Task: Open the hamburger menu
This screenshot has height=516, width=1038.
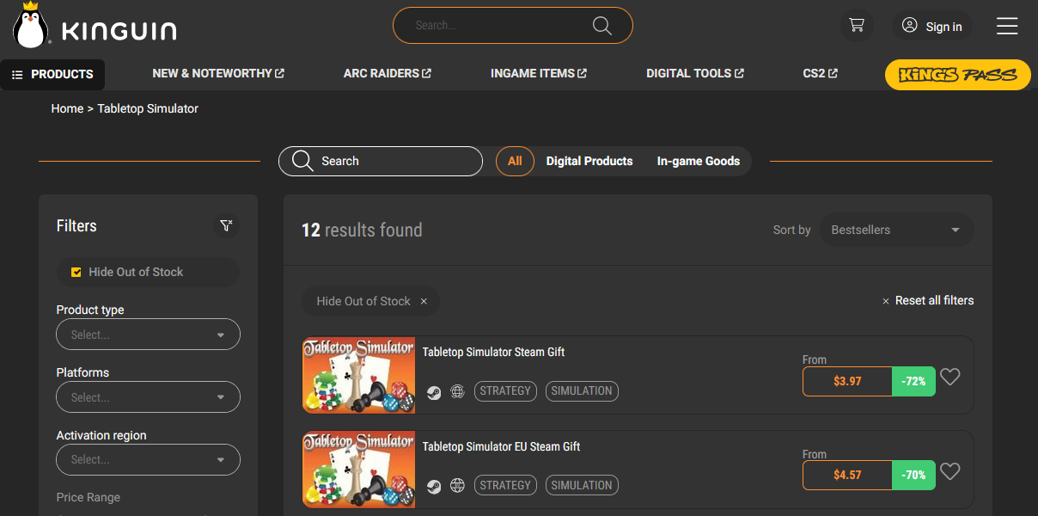Action: point(1007,26)
